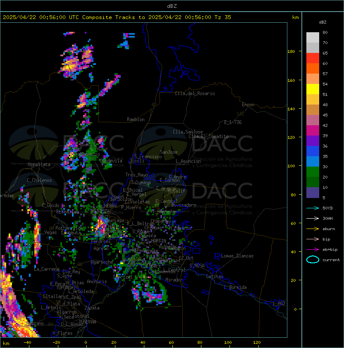The image size is (344, 348).
Task: Click the white 30HM arrow in legend
Action: click(313, 218)
